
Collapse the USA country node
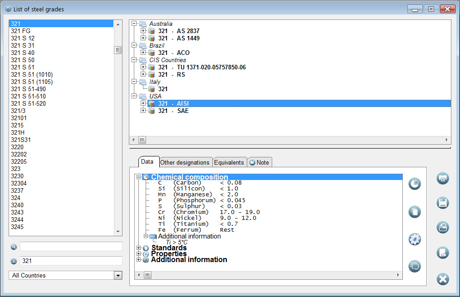[134, 96]
